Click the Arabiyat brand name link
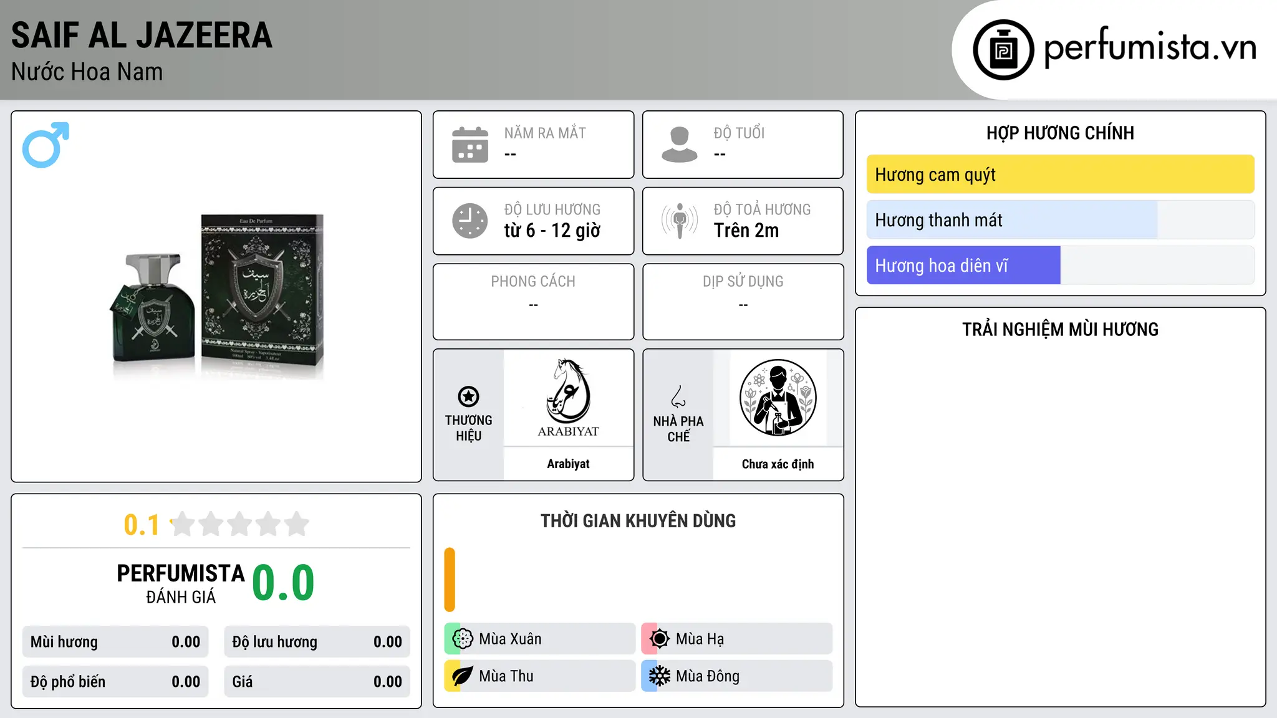Viewport: 1277px width, 718px height. [x=568, y=464]
